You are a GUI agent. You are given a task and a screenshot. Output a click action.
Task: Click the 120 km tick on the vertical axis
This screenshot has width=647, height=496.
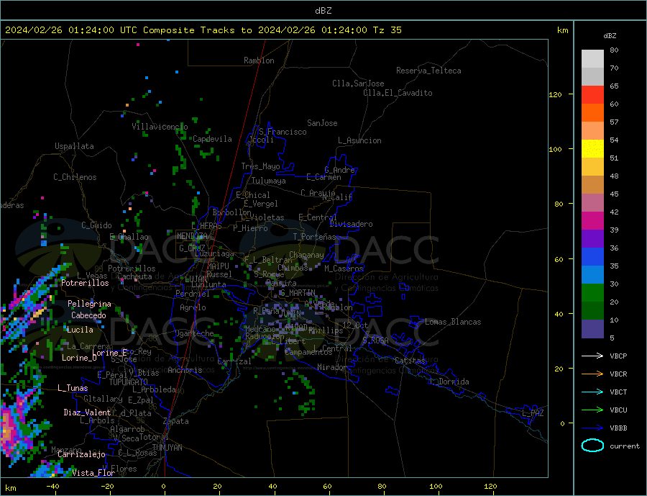pos(556,94)
